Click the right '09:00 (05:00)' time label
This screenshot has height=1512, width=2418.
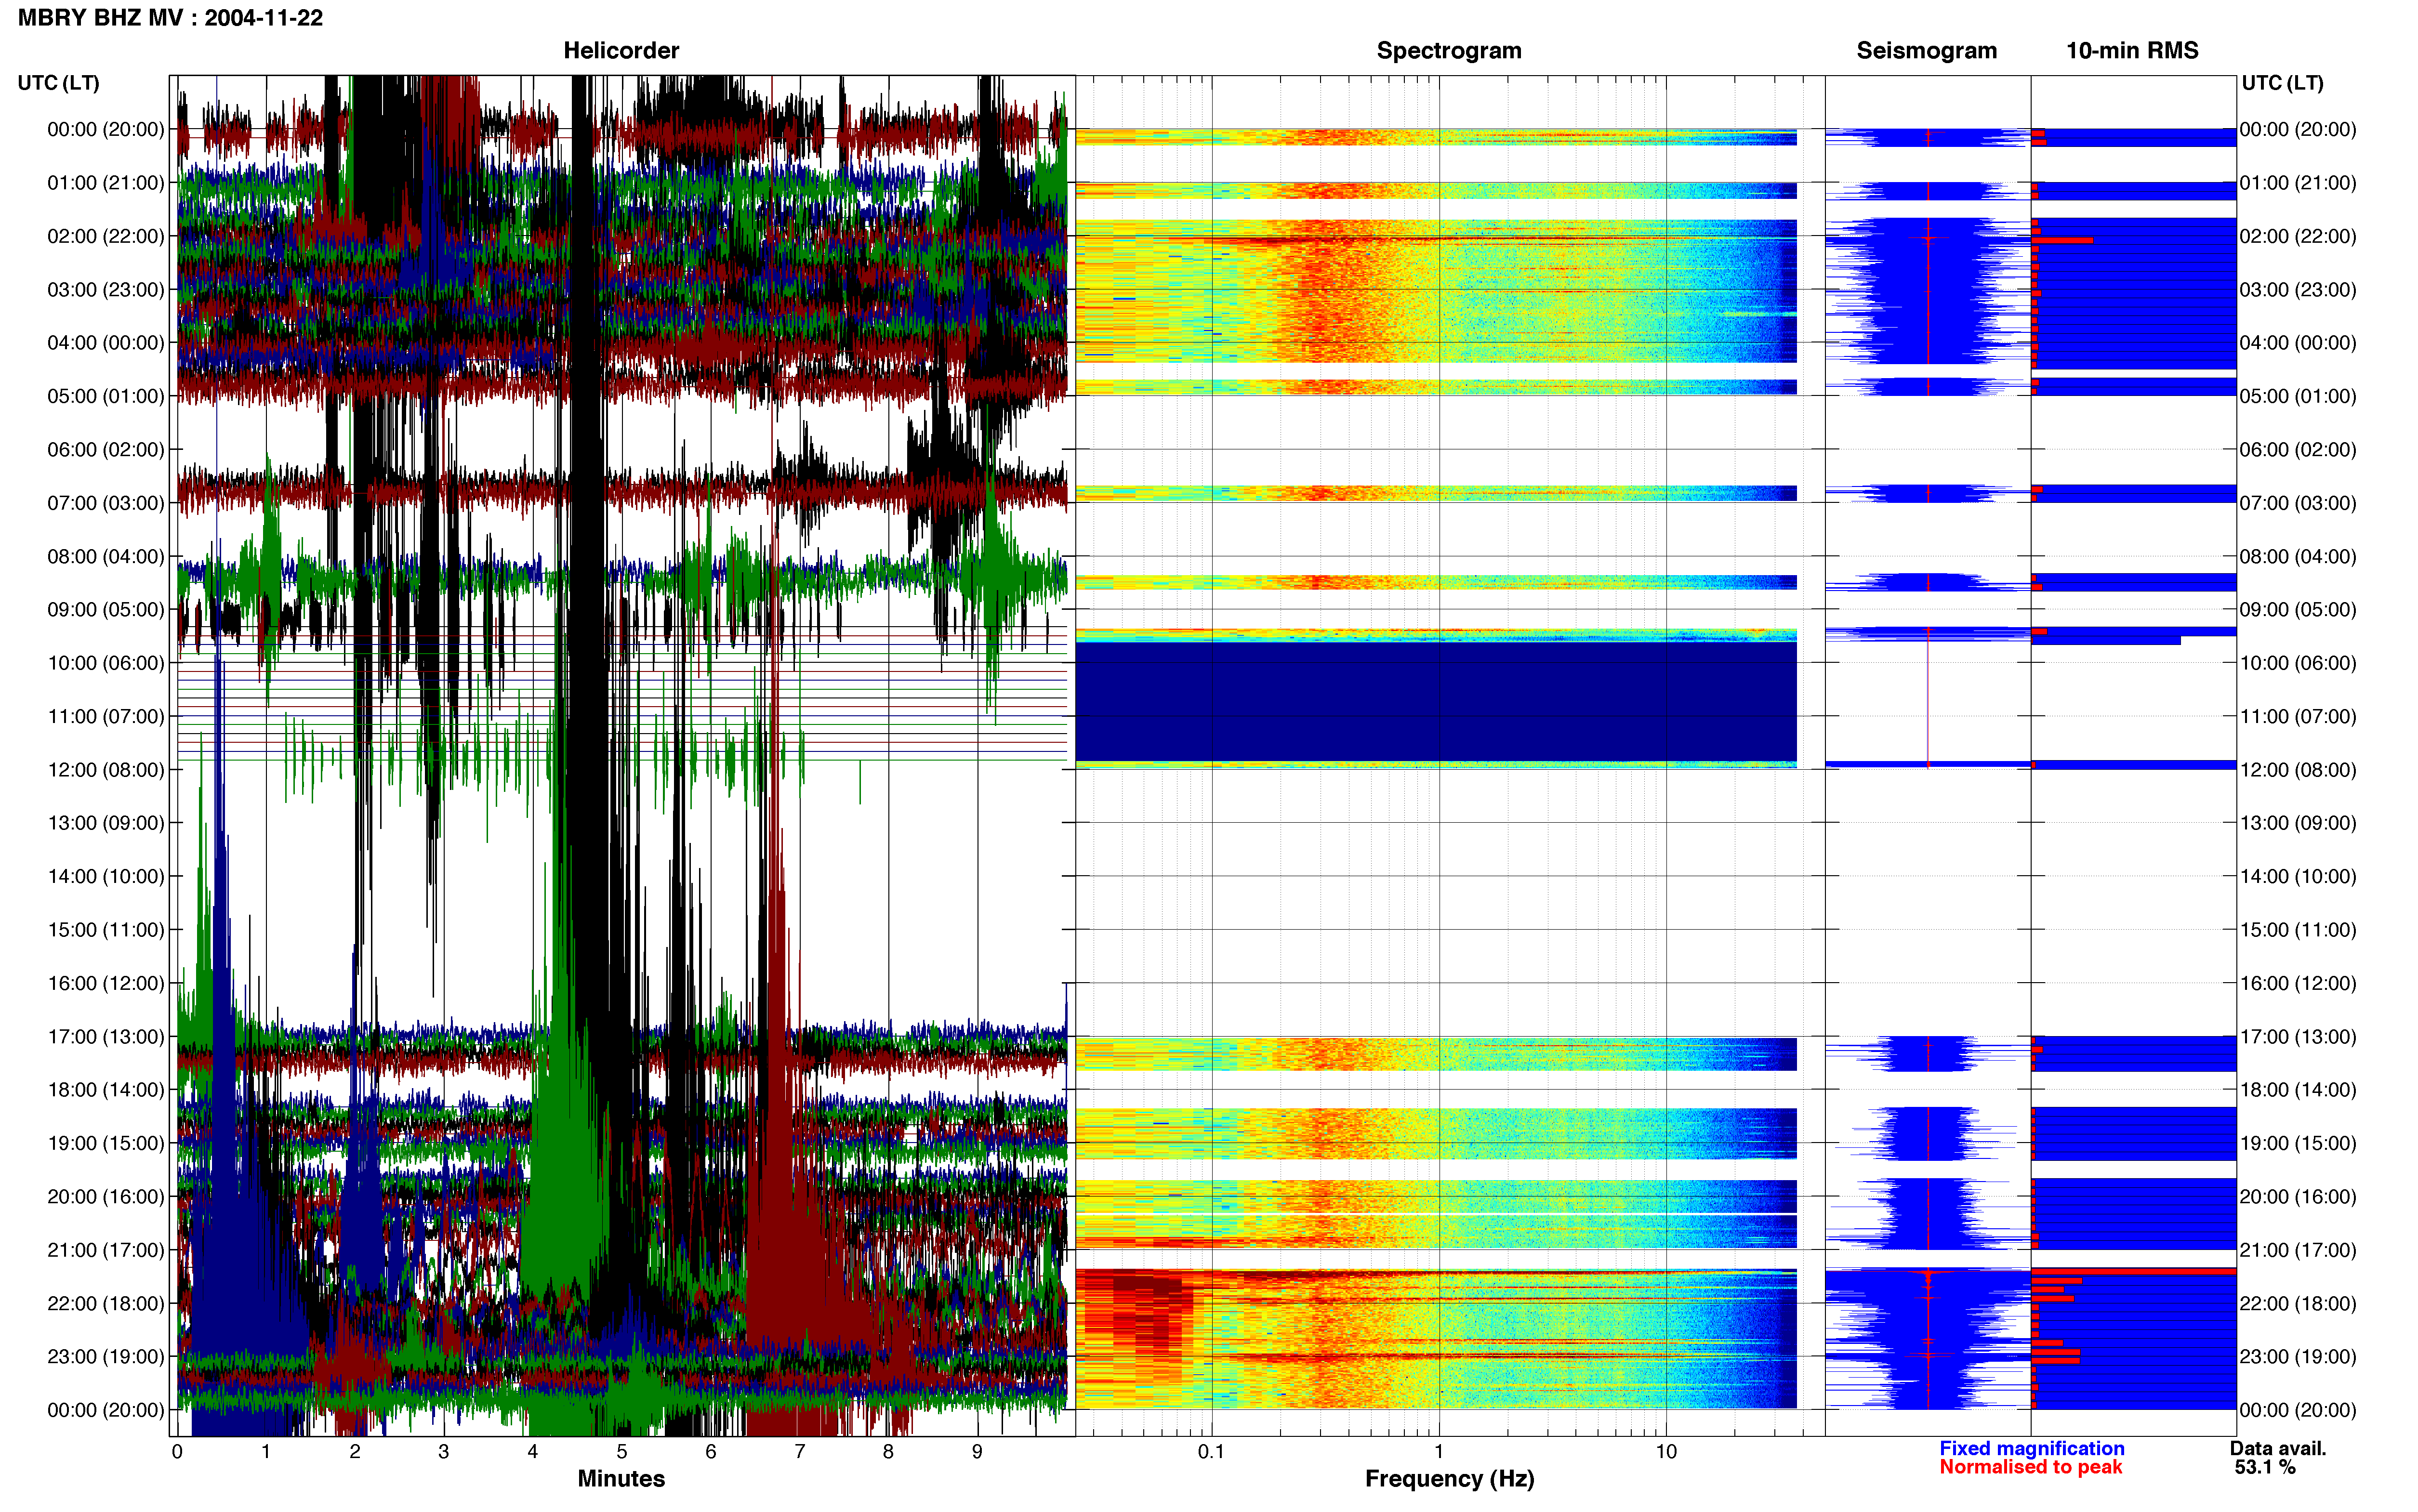pos(2298,610)
